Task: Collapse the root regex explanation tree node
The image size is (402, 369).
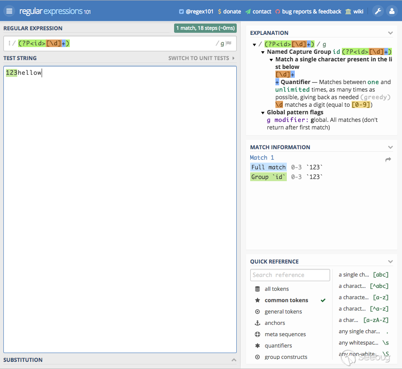Action: (x=254, y=45)
